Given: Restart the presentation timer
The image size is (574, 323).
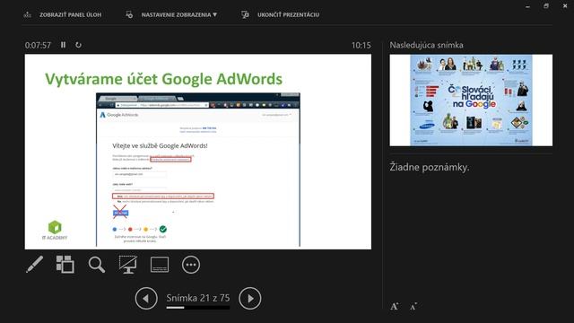Looking at the screenshot, I should [78, 45].
